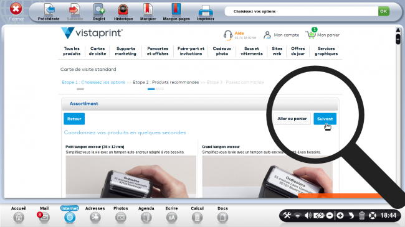The width and height of the screenshot is (405, 227).
Task: Click the blue Retour button
Action: point(74,119)
